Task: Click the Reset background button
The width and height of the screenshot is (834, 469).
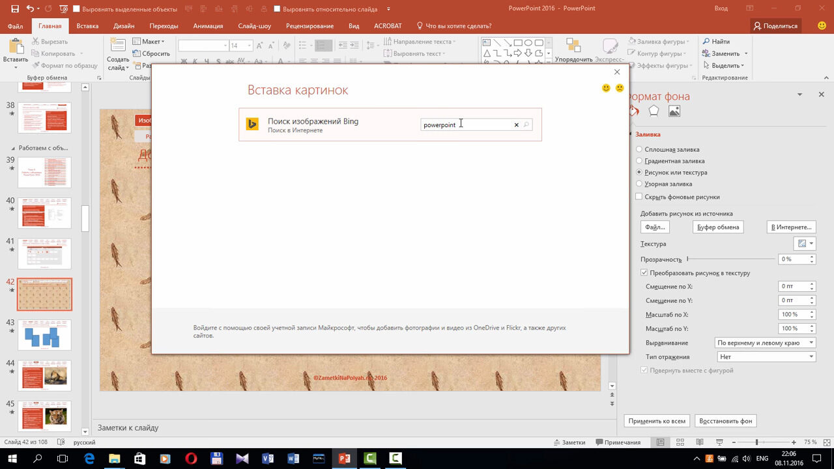Action: click(x=725, y=421)
